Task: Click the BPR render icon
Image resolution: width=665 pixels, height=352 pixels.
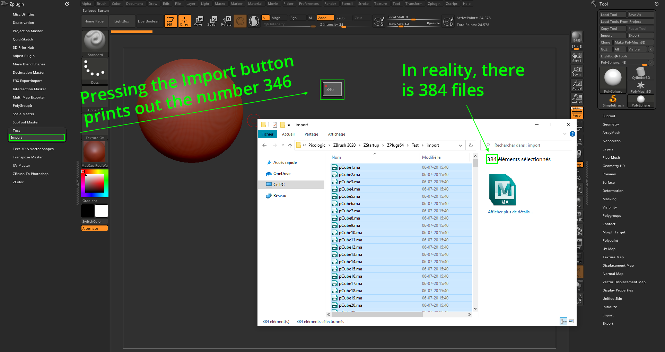Action: tap(577, 37)
